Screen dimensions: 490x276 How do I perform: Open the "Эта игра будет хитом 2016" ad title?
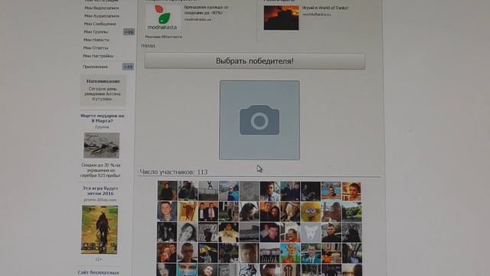(100, 191)
